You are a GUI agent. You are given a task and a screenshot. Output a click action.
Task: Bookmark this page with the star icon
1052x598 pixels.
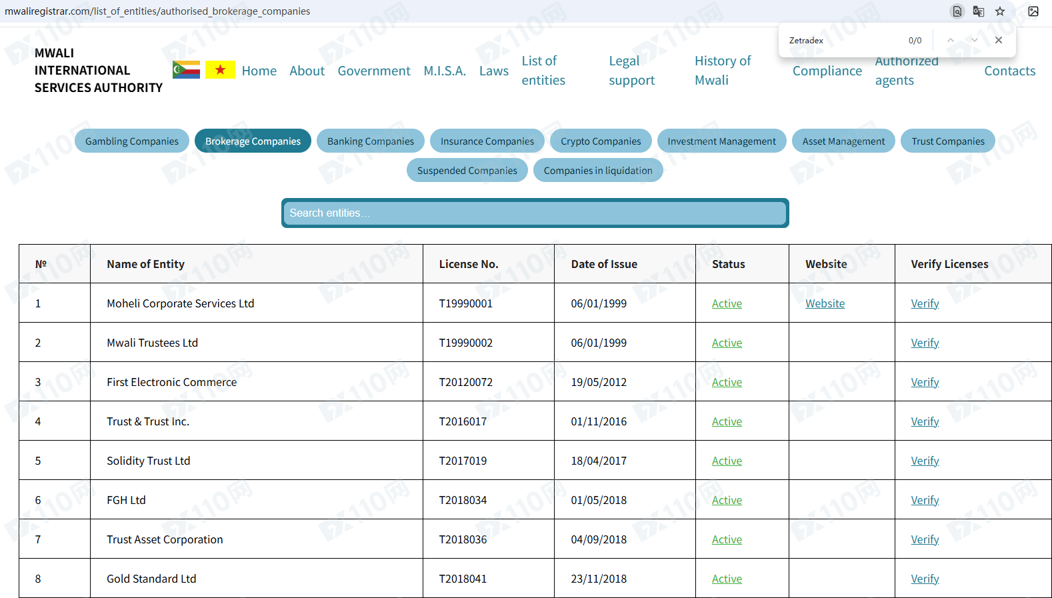tap(999, 11)
